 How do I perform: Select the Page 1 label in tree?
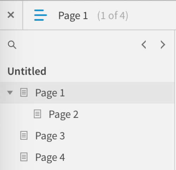(50, 93)
